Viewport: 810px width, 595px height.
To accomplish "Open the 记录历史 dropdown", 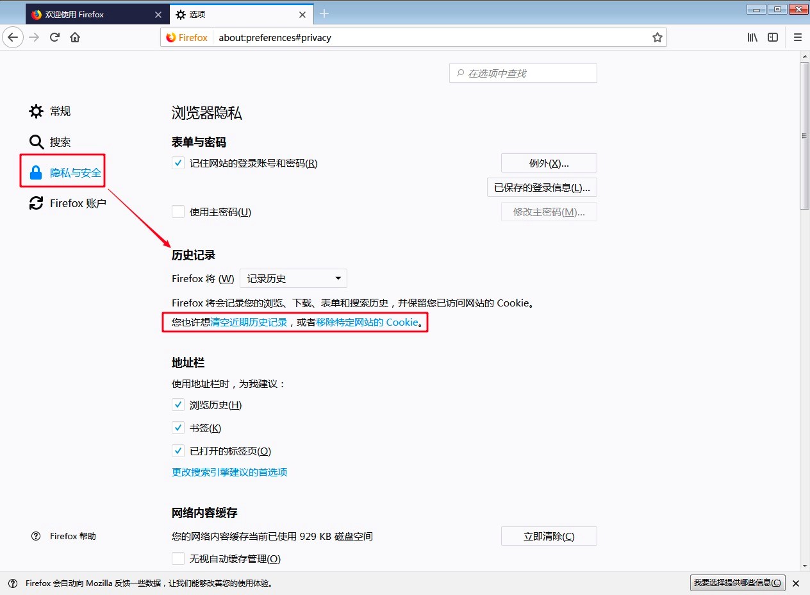I will pyautogui.click(x=293, y=278).
